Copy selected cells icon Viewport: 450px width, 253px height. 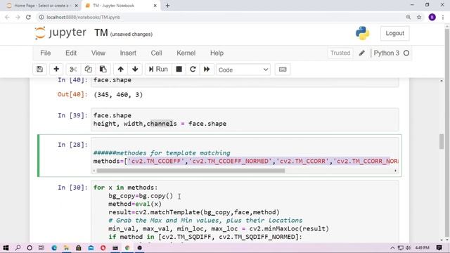(x=88, y=70)
